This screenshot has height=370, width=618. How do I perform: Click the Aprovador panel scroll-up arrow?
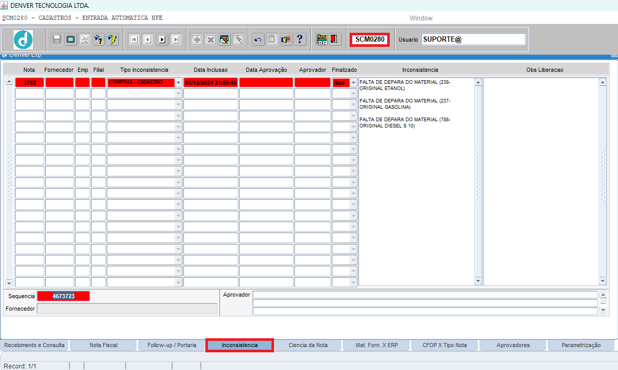pos(603,295)
